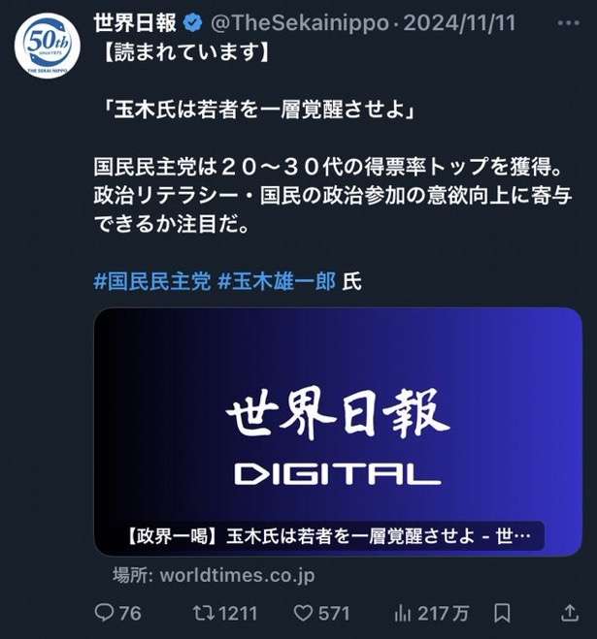597x639 pixels.
Task: Tap the repost arrows icon
Action: coord(204,613)
